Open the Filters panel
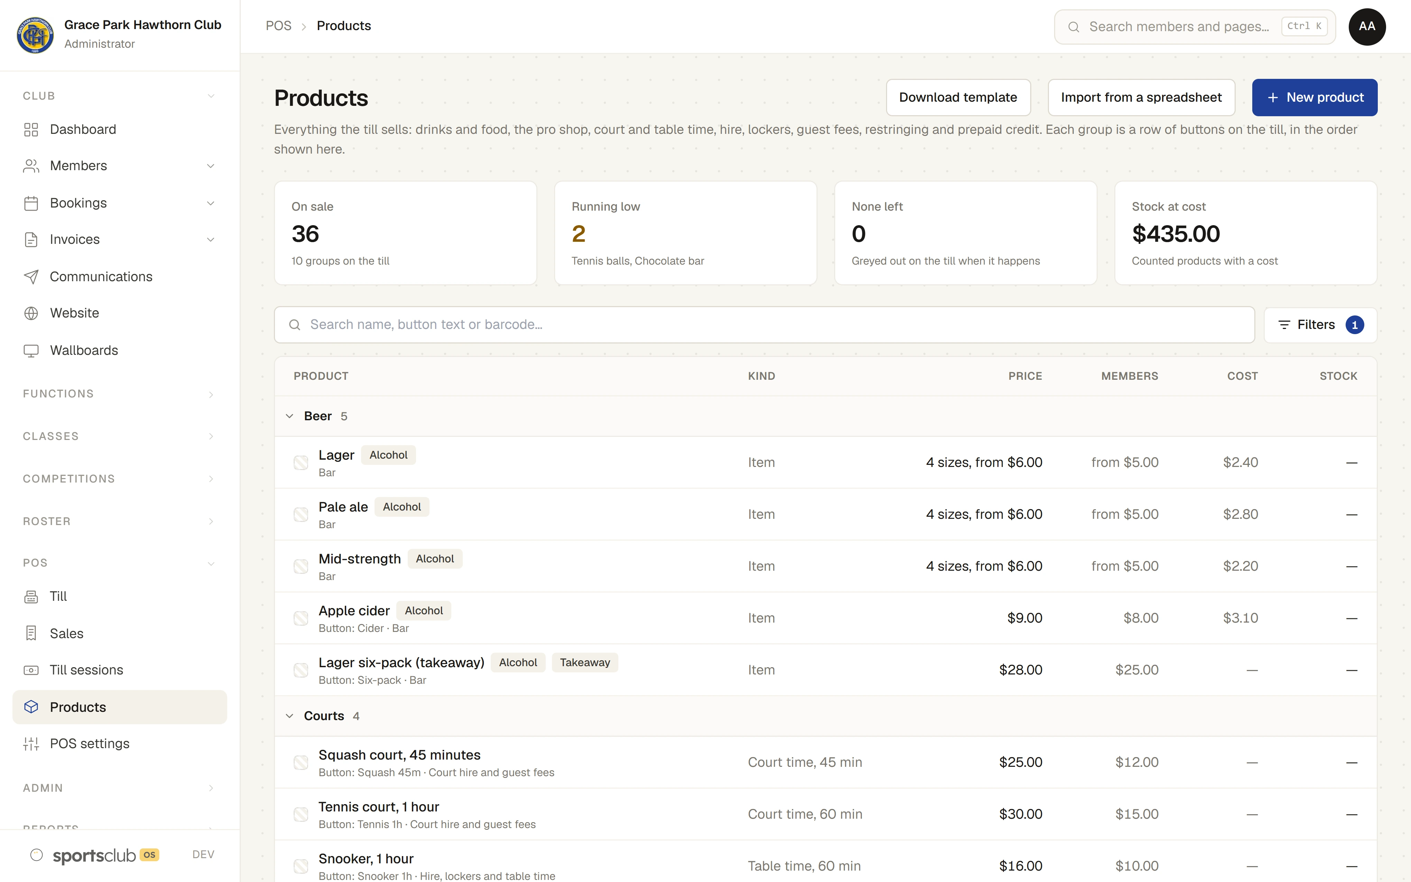Screen dimensions: 1411x882 tap(1320, 325)
